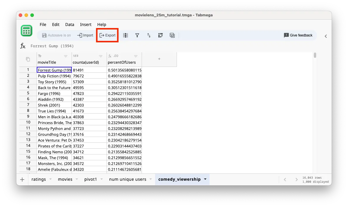Click the Tabmega green spreadsheet logo
348x207 pixels.
[x=27, y=30]
